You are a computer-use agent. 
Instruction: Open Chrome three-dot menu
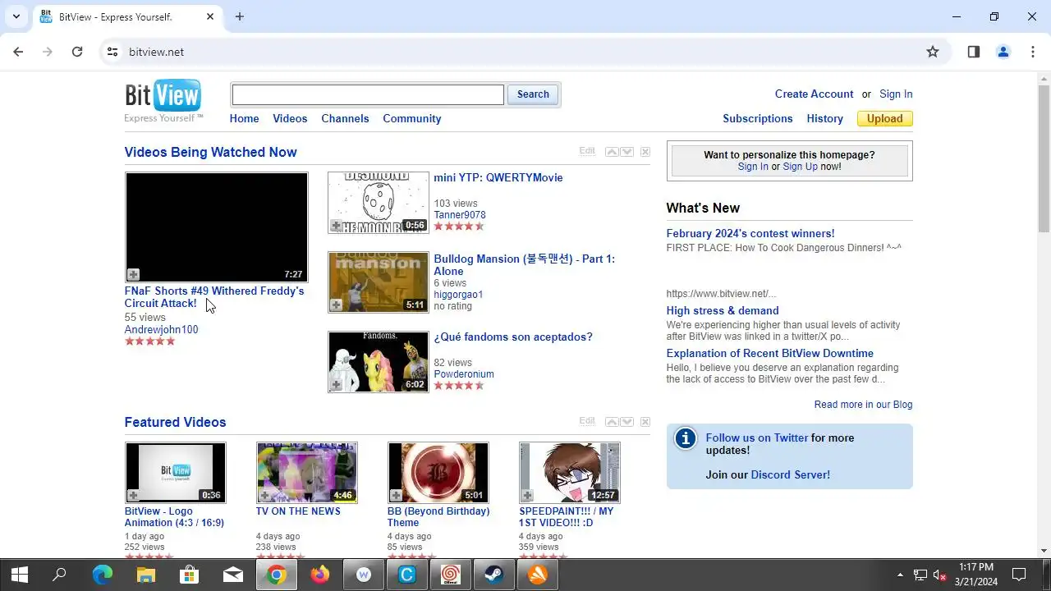point(1033,52)
